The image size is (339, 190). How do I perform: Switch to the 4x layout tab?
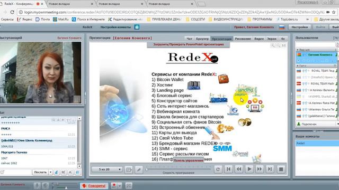283,39
